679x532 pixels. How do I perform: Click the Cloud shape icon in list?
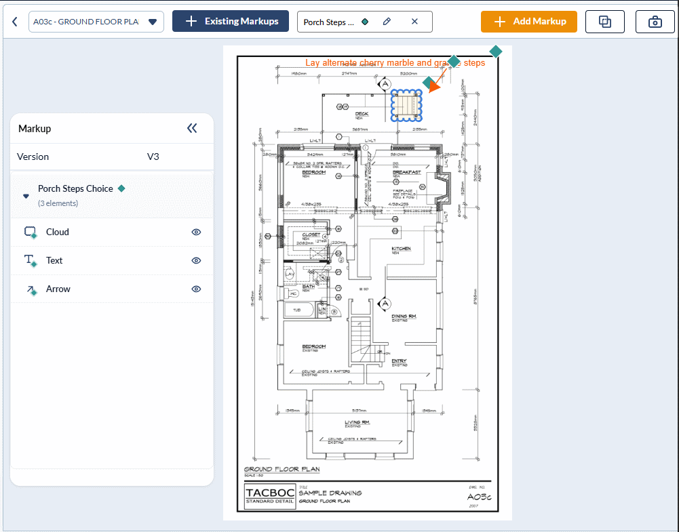coord(30,232)
